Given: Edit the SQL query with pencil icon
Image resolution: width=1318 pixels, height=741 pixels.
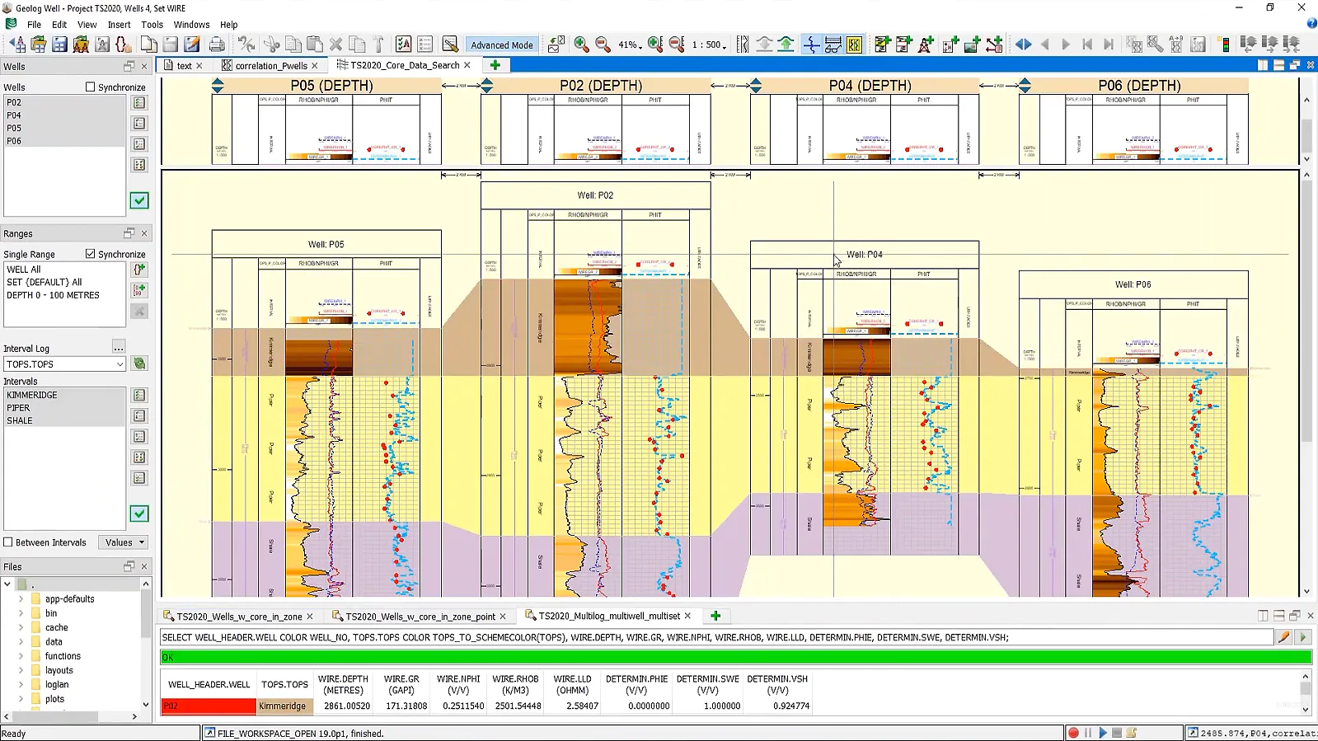Looking at the screenshot, I should coord(1283,637).
